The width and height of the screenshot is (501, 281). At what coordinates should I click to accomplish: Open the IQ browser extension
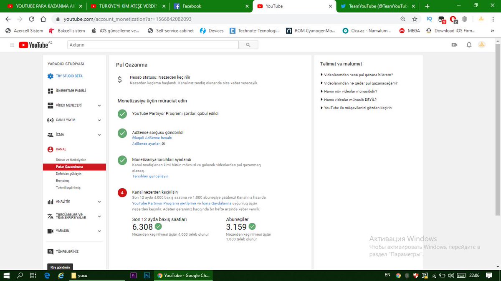point(430,19)
